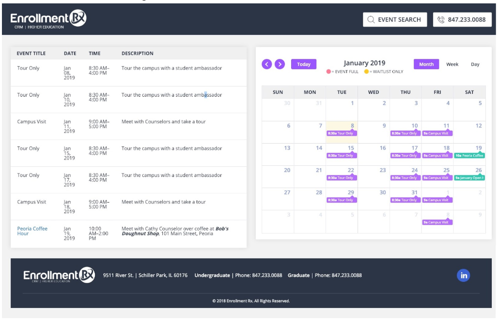
Task: Click the phone number 847.233.0088 button
Action: click(x=462, y=20)
